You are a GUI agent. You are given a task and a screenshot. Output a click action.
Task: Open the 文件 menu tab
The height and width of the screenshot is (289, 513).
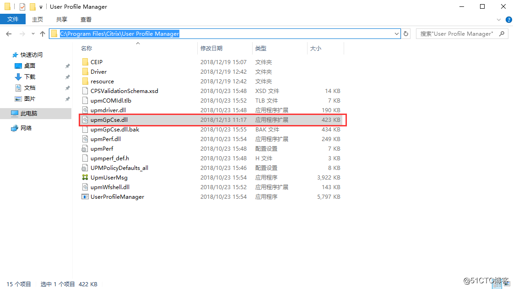(13, 19)
